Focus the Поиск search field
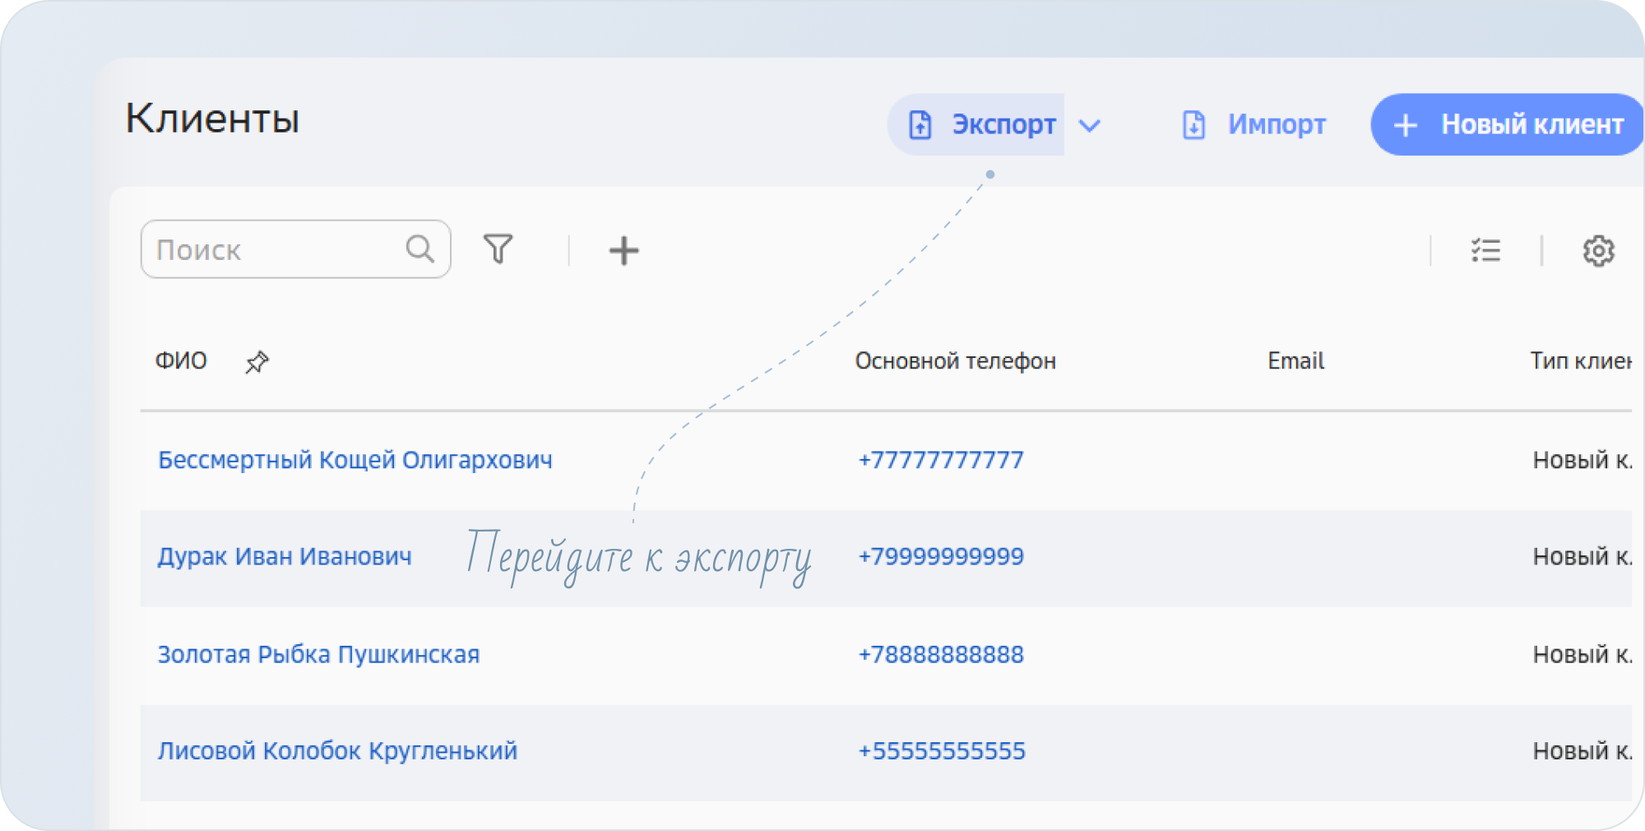 pos(276,249)
